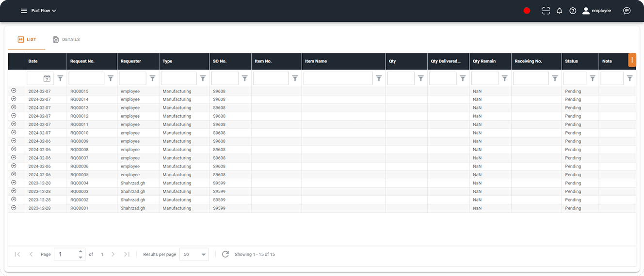Focus the Request No. filter input
The image size is (644, 276).
pos(87,78)
